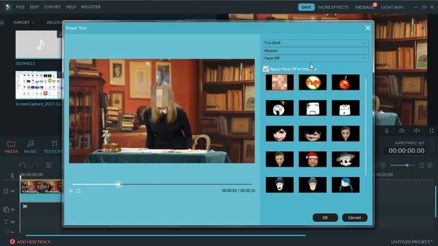
Task: Toggle video track visibility eye
Action: pos(13,191)
